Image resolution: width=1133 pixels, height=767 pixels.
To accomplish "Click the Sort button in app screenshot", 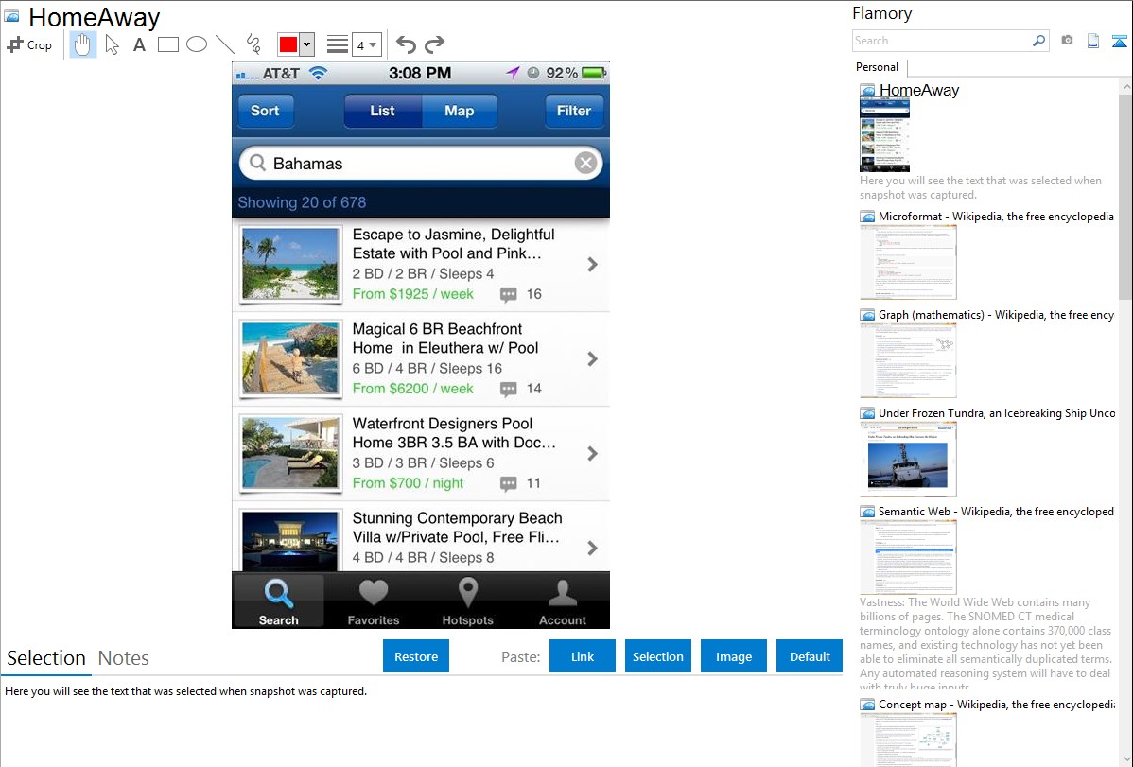I will (265, 111).
